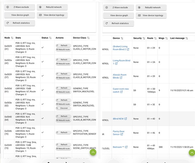Open external link icon beside Bedroom device
Image resolution: width=195 pixels, height=163 pixels.
click(126, 147)
